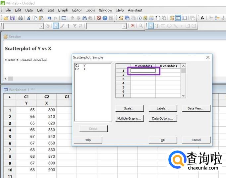The width and height of the screenshot is (226, 178).
Task: Click the Save Project floppy icon
Action: point(12,18)
